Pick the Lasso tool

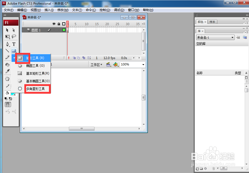point(14,37)
